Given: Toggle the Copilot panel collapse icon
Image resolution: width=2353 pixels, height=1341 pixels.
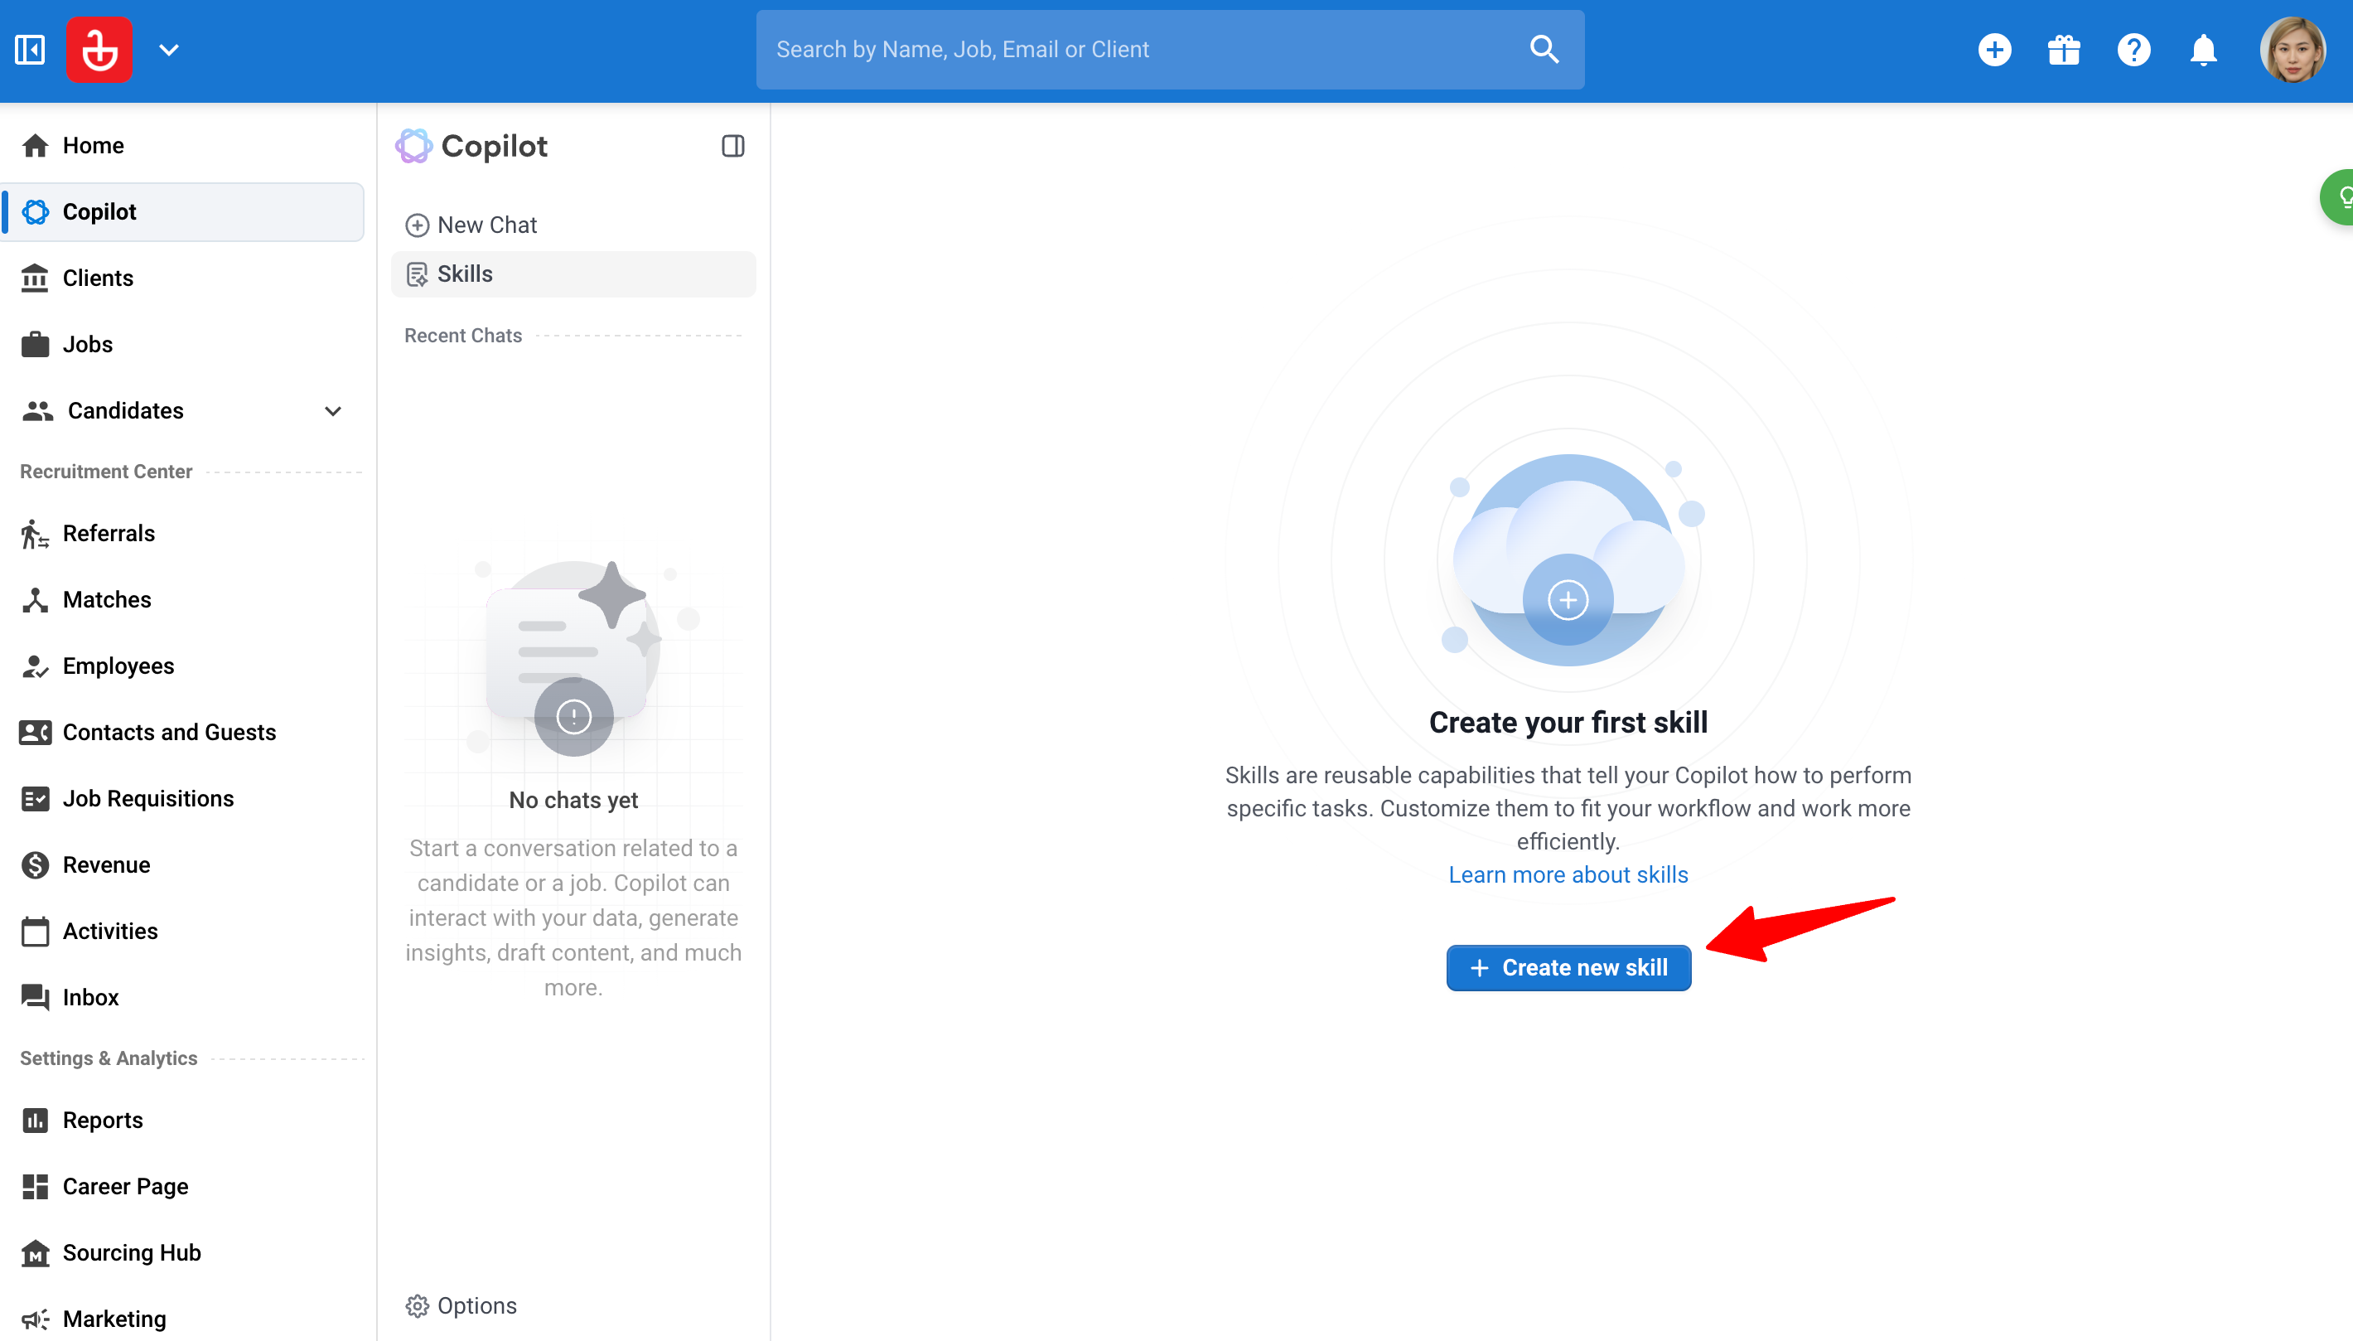Looking at the screenshot, I should [732, 146].
